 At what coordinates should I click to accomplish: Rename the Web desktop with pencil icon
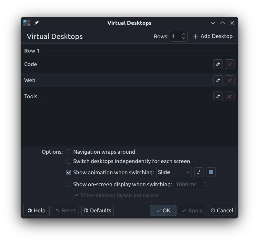218,80
